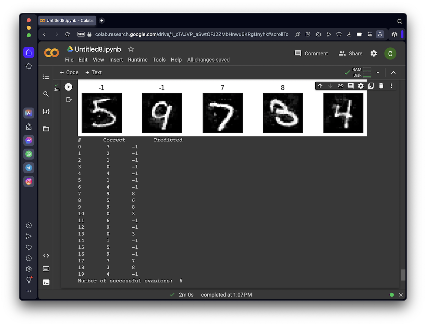Open the Runtime menu

(138, 60)
